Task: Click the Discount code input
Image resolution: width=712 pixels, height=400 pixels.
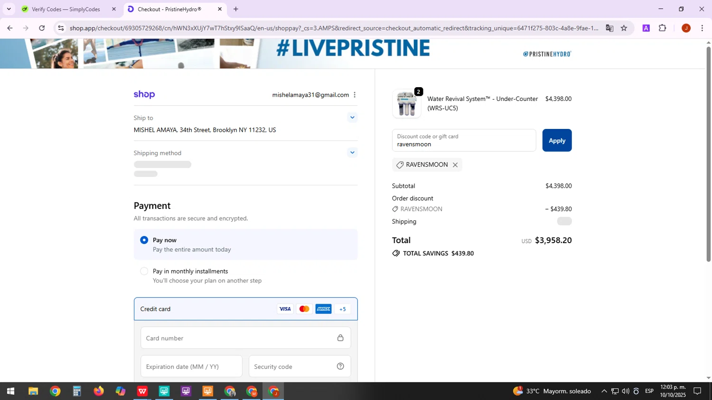Action: click(464, 140)
